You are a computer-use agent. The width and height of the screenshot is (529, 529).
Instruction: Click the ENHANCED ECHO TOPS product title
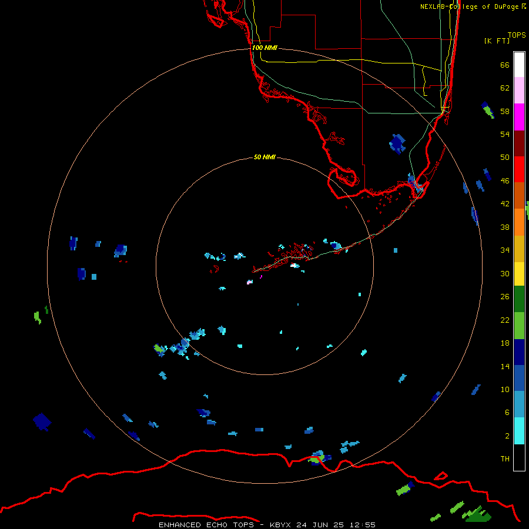click(x=206, y=525)
